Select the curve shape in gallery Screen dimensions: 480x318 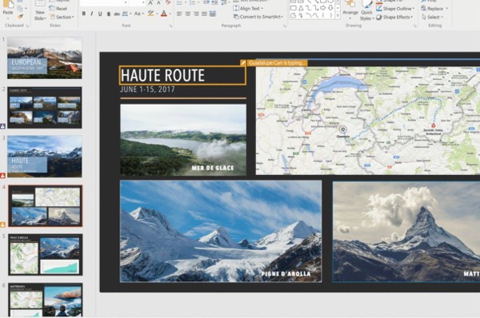pos(316,16)
